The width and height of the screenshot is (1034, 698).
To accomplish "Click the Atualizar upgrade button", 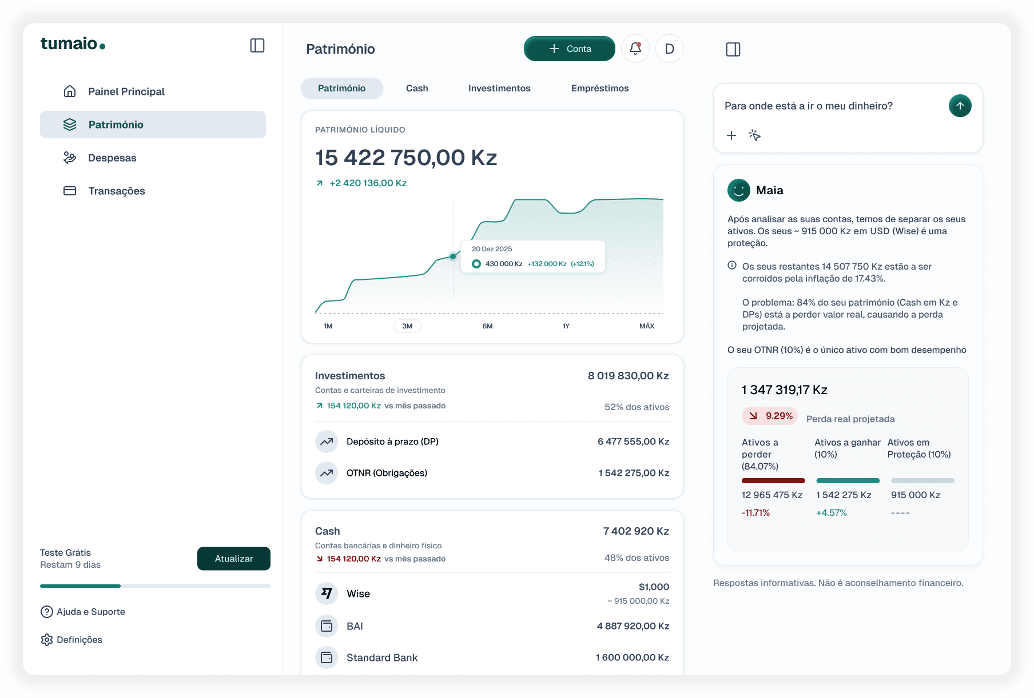I will tap(233, 559).
